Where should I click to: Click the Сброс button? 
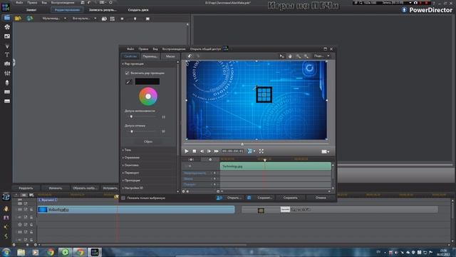click(148, 141)
